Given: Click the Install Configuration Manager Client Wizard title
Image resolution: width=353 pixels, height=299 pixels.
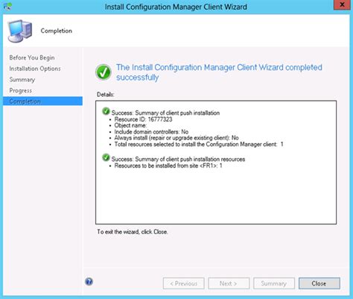Looking at the screenshot, I should [x=176, y=7].
